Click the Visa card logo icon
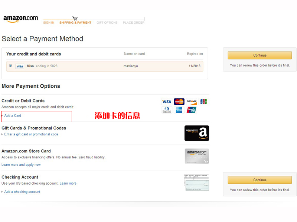Screen dimensions: 297x222 166,102
